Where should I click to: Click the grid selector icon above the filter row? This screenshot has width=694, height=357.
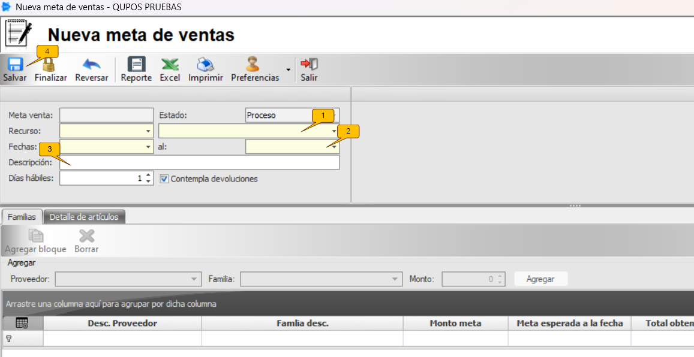click(x=22, y=323)
